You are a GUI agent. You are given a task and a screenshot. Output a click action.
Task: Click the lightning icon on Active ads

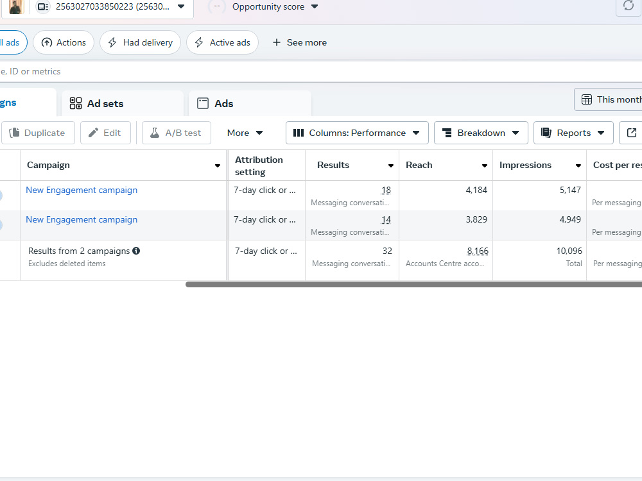[x=199, y=42]
